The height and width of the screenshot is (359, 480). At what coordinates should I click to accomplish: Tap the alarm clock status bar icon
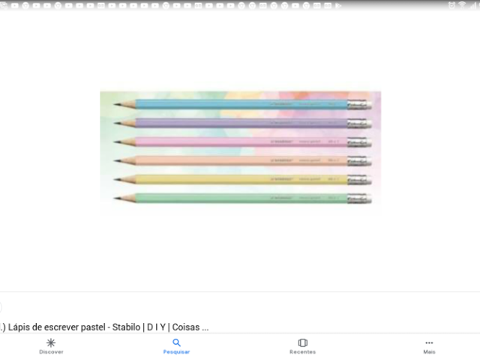(451, 5)
